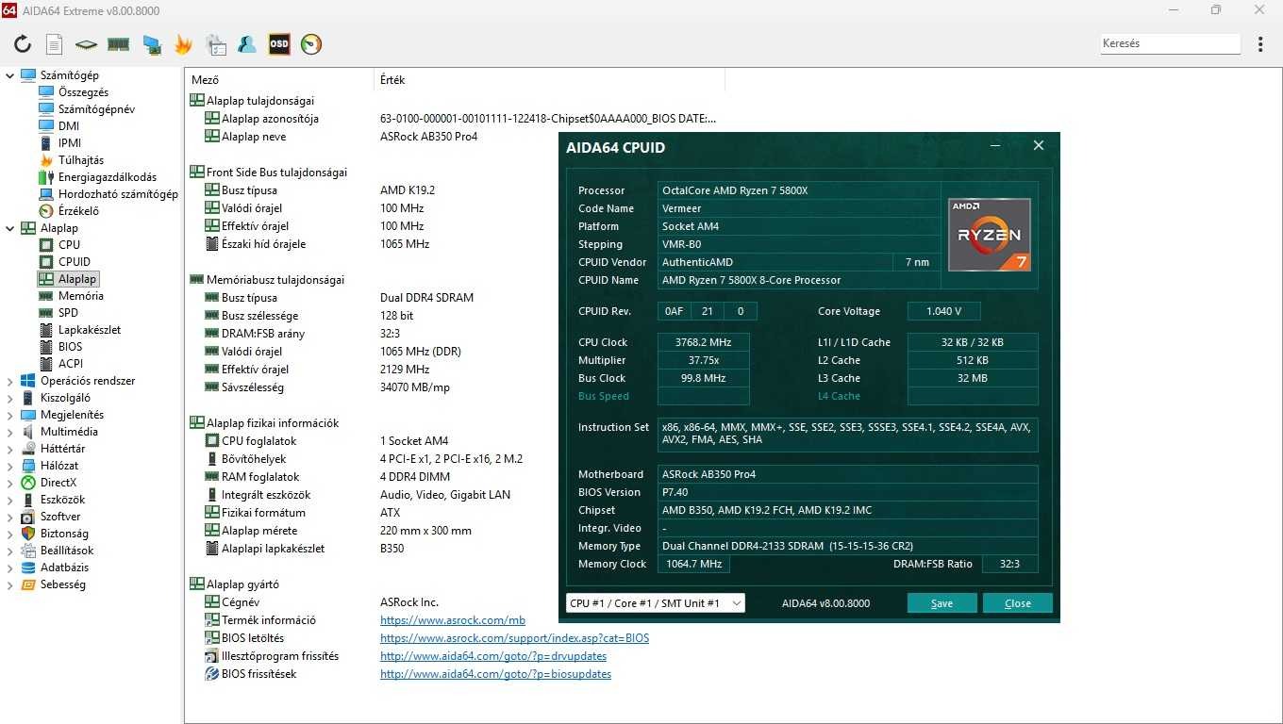Expand the Operációs rendszer node
The width and height of the screenshot is (1283, 724).
(x=9, y=381)
